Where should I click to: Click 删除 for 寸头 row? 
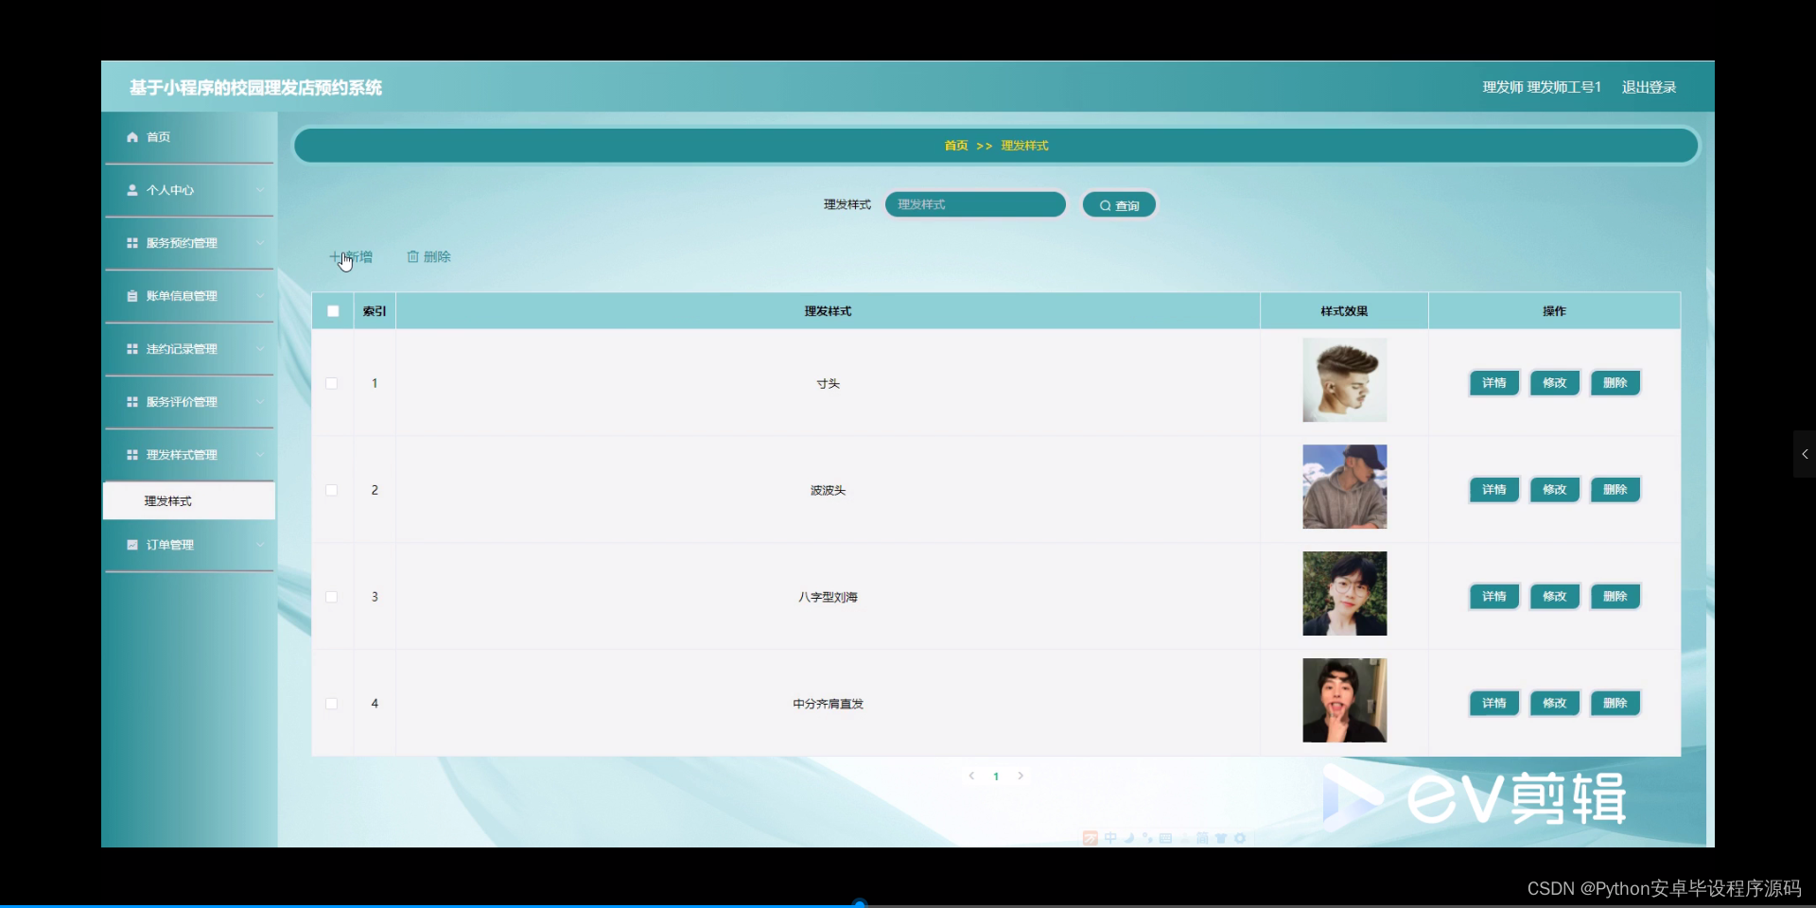[1615, 383]
